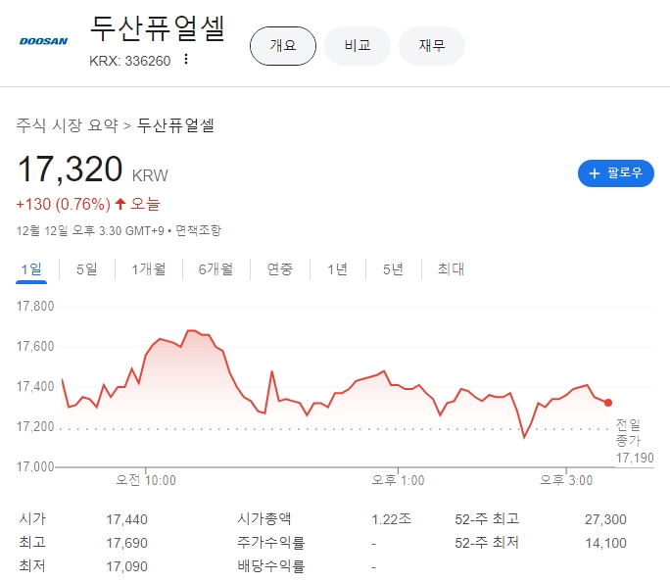Screen dimensions: 670x583
Task: Open the 재무 tab
Action: pyautogui.click(x=432, y=46)
